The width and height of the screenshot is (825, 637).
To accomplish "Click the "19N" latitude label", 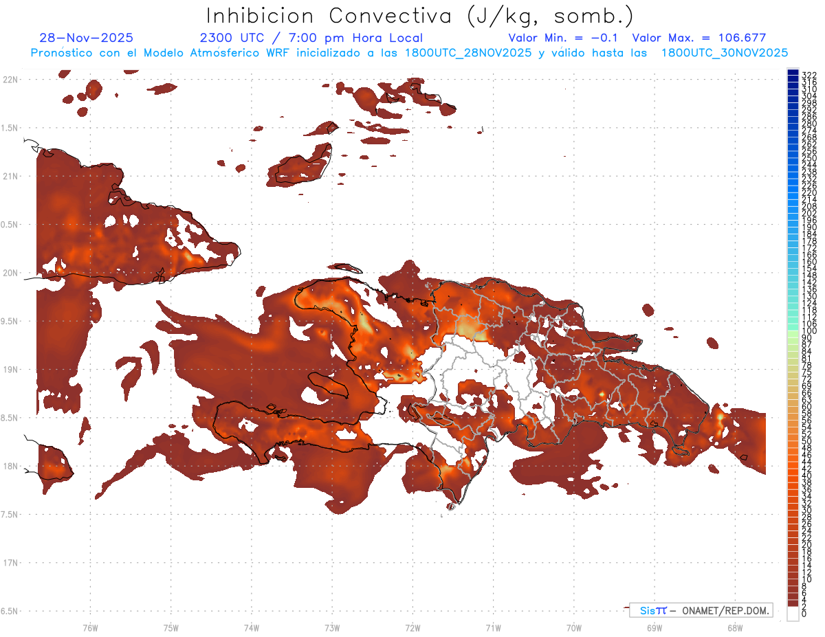I will tap(10, 369).
